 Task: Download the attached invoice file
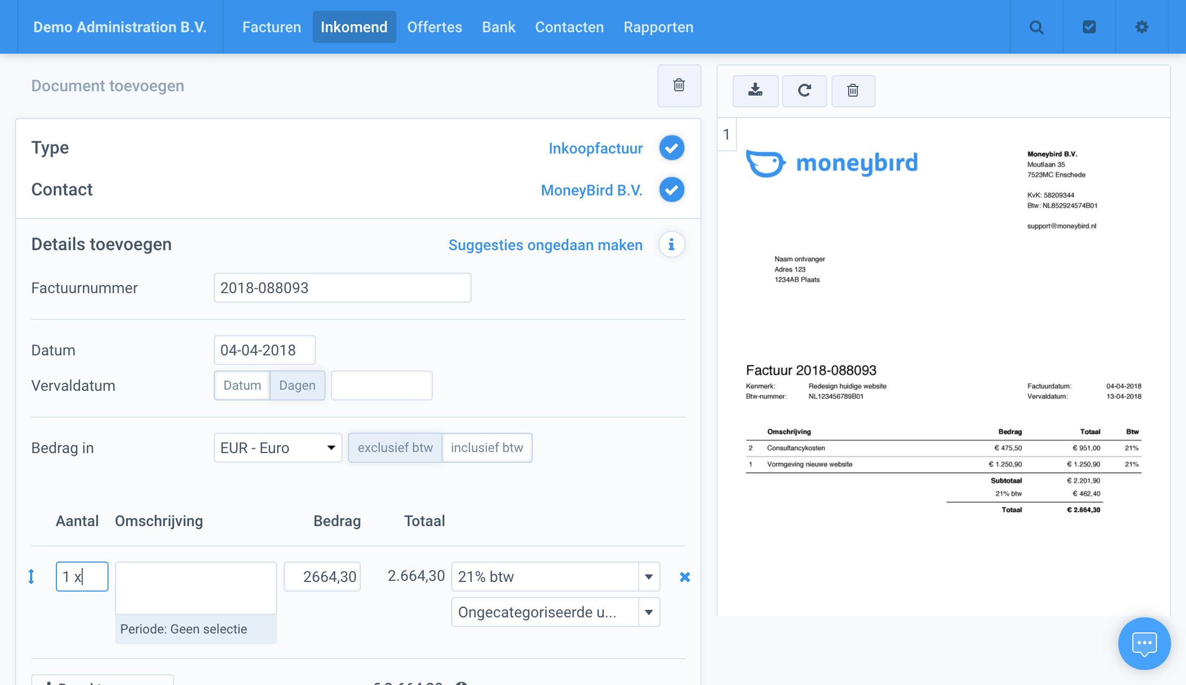pyautogui.click(x=755, y=90)
